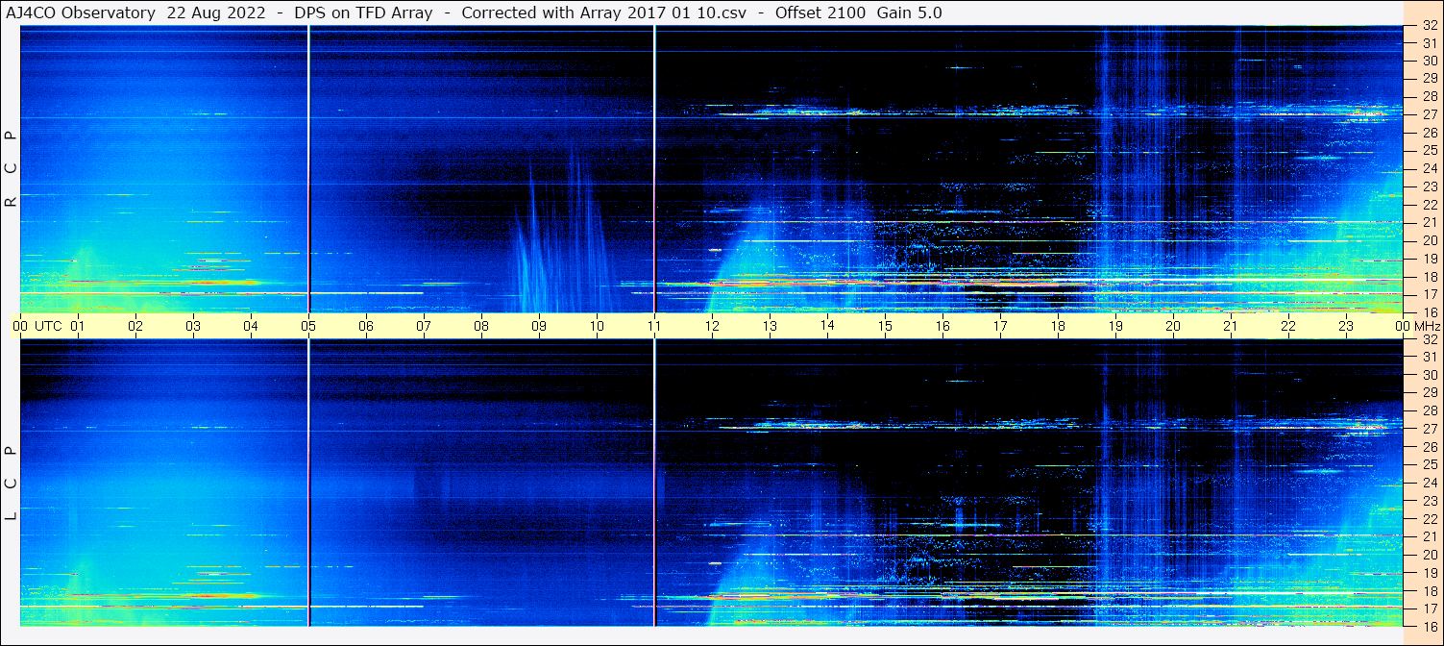1444x646 pixels.
Task: Click the 32 MHz label on the LCP scale
Action: (x=1429, y=339)
